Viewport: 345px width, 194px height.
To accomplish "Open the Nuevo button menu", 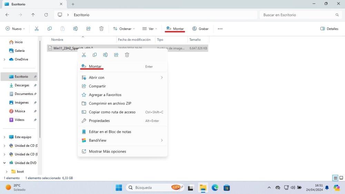I will pos(14,29).
